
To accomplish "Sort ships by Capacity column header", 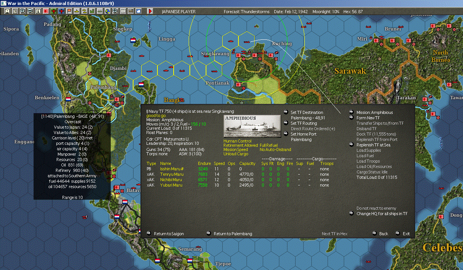I will (247, 163).
